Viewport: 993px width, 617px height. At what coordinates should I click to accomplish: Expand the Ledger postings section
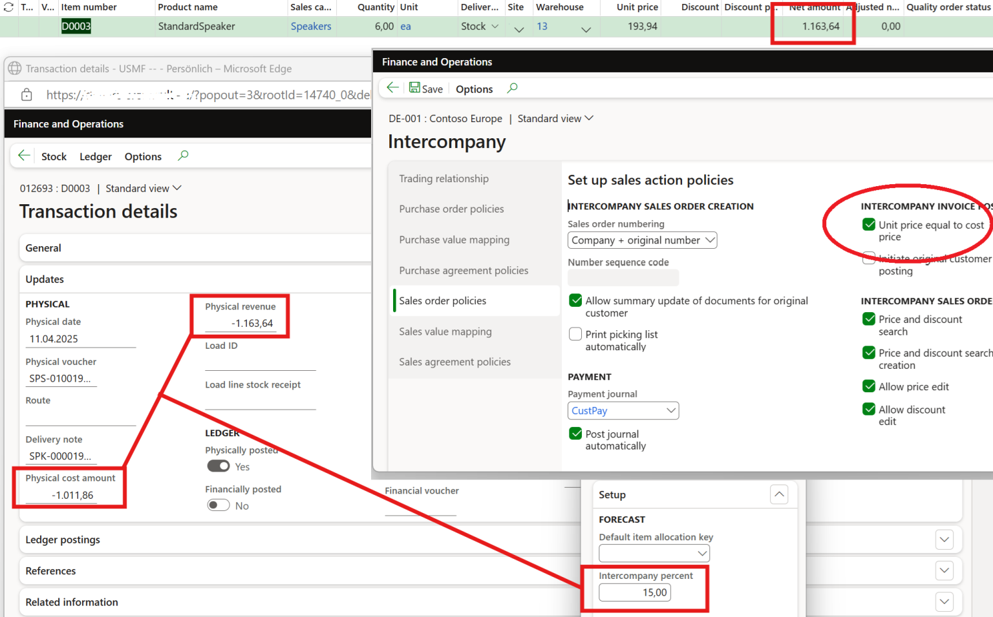[x=944, y=539]
